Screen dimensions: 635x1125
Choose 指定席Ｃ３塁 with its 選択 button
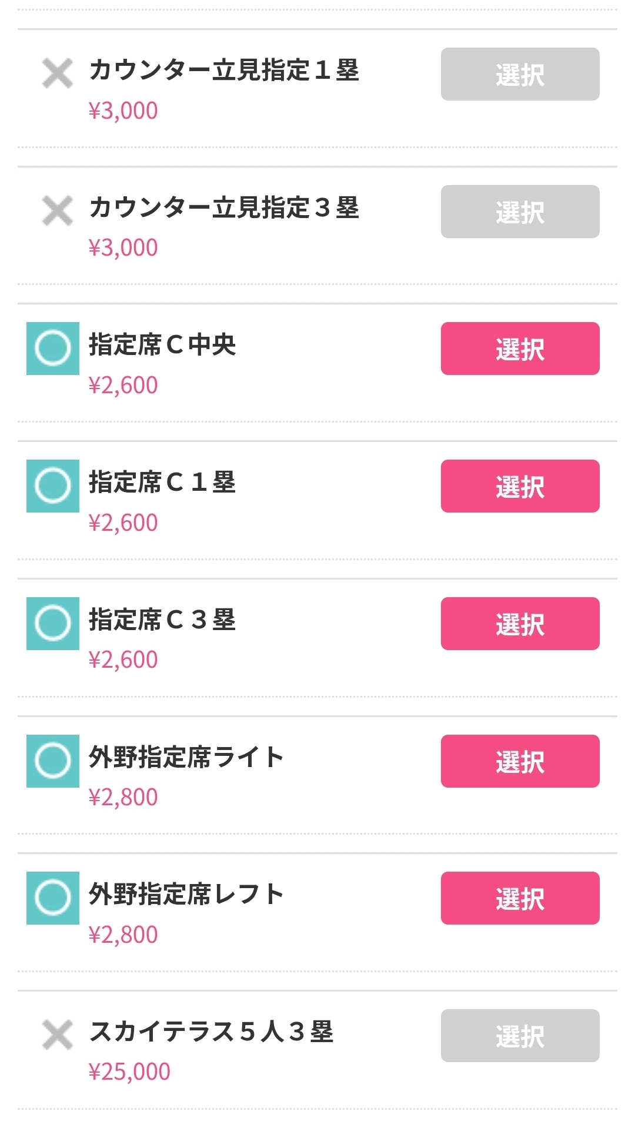520,624
